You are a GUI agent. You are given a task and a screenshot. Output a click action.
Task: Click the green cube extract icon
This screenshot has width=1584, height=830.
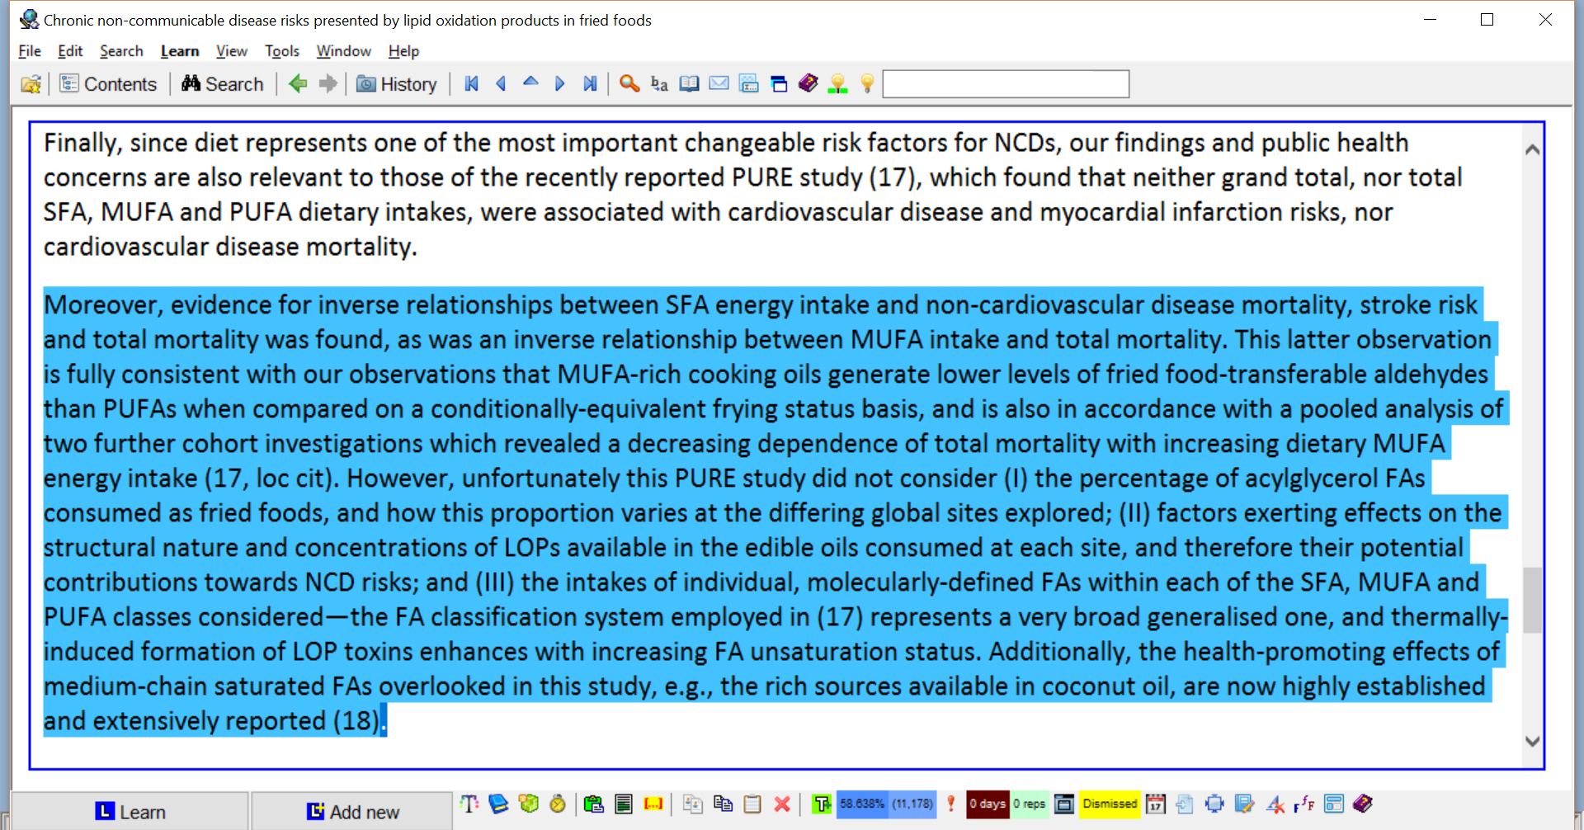(528, 804)
